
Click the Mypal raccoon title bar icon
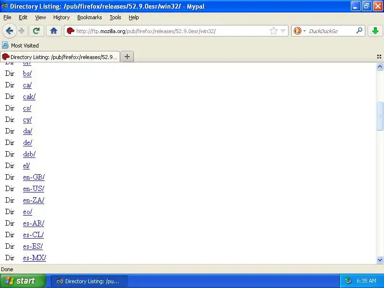point(5,6)
